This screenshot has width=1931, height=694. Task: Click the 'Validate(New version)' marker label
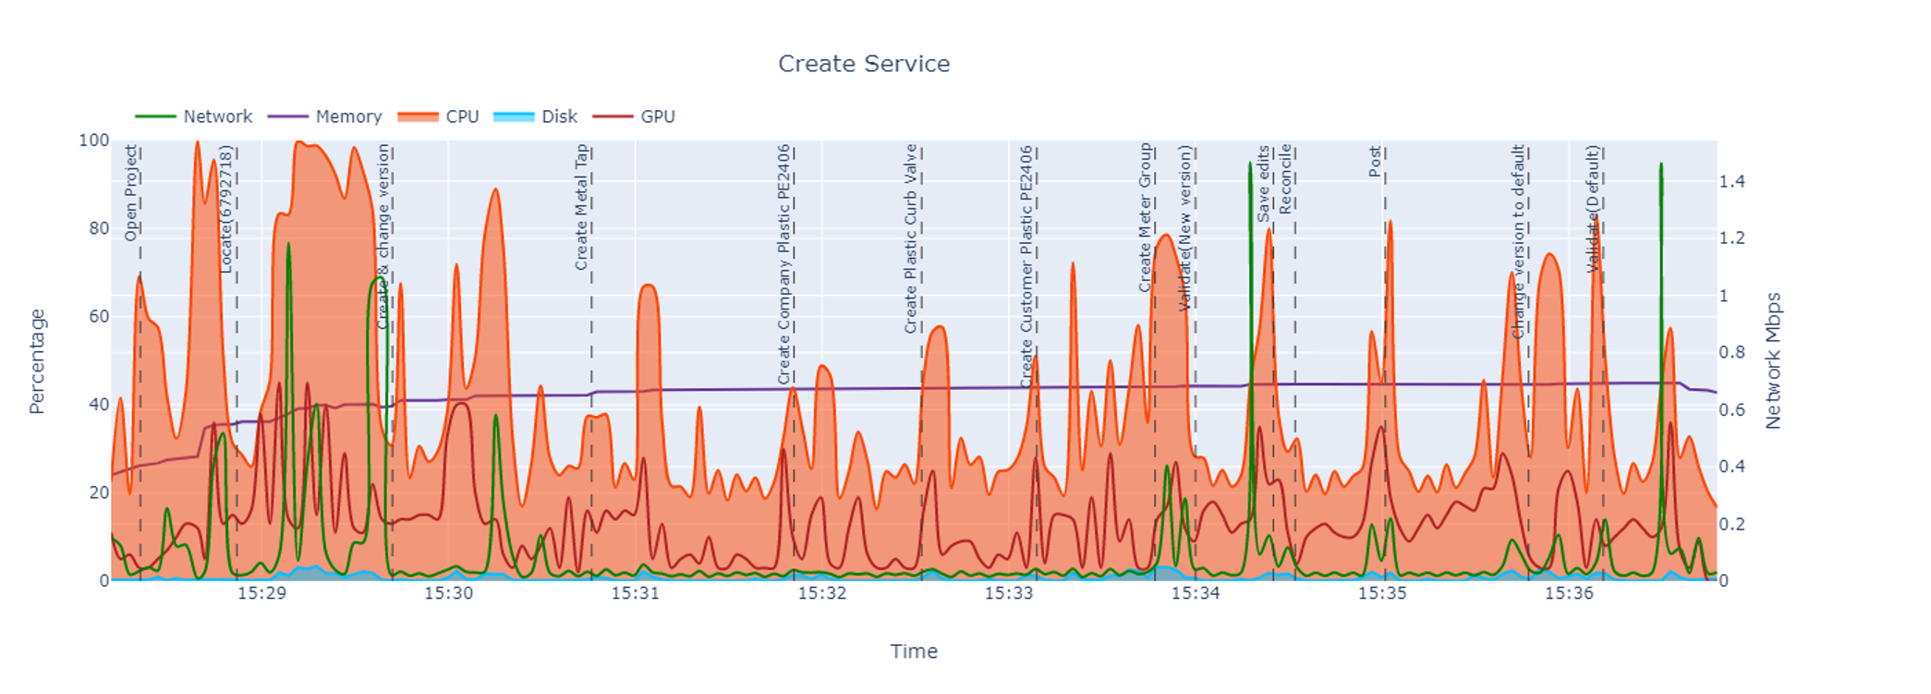1185,227
